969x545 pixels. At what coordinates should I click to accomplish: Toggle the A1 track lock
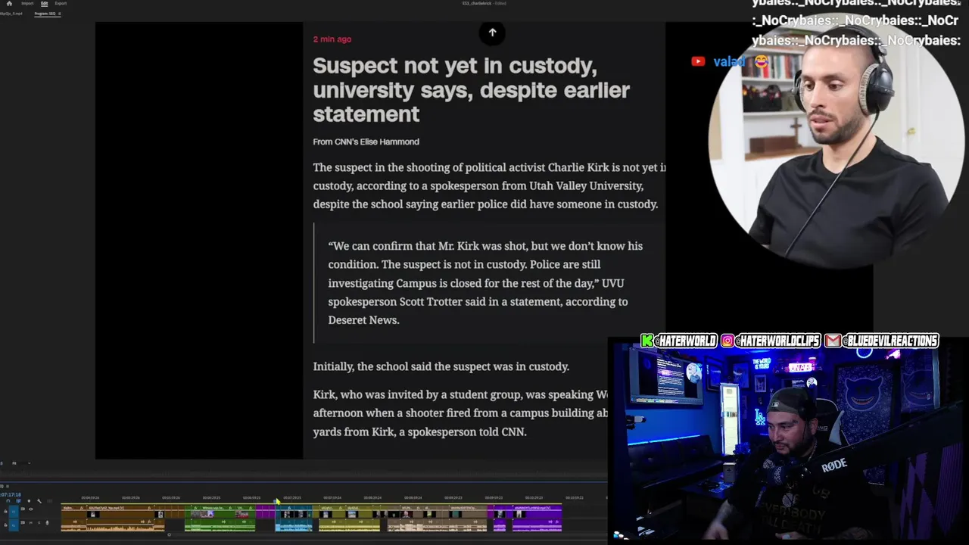5,525
